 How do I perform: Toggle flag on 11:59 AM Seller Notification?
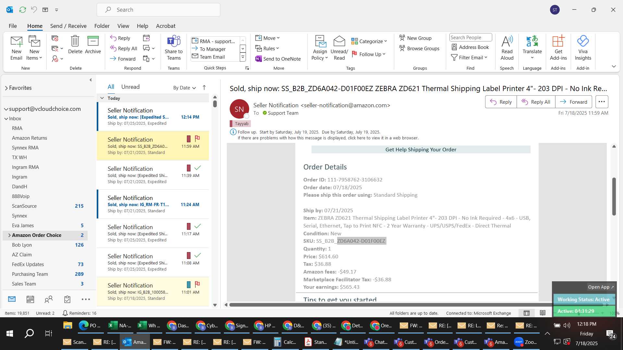pyautogui.click(x=197, y=139)
